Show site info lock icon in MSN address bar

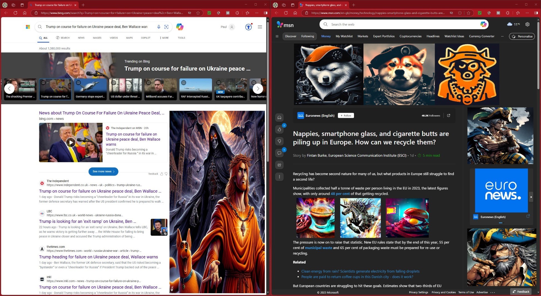pyautogui.click(x=306, y=13)
